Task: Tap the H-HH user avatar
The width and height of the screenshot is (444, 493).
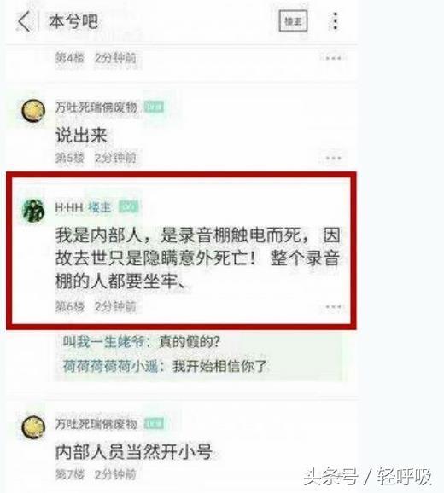Action: coord(33,211)
